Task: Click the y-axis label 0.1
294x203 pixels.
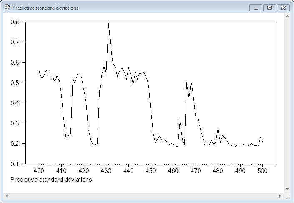Action: click(15, 164)
